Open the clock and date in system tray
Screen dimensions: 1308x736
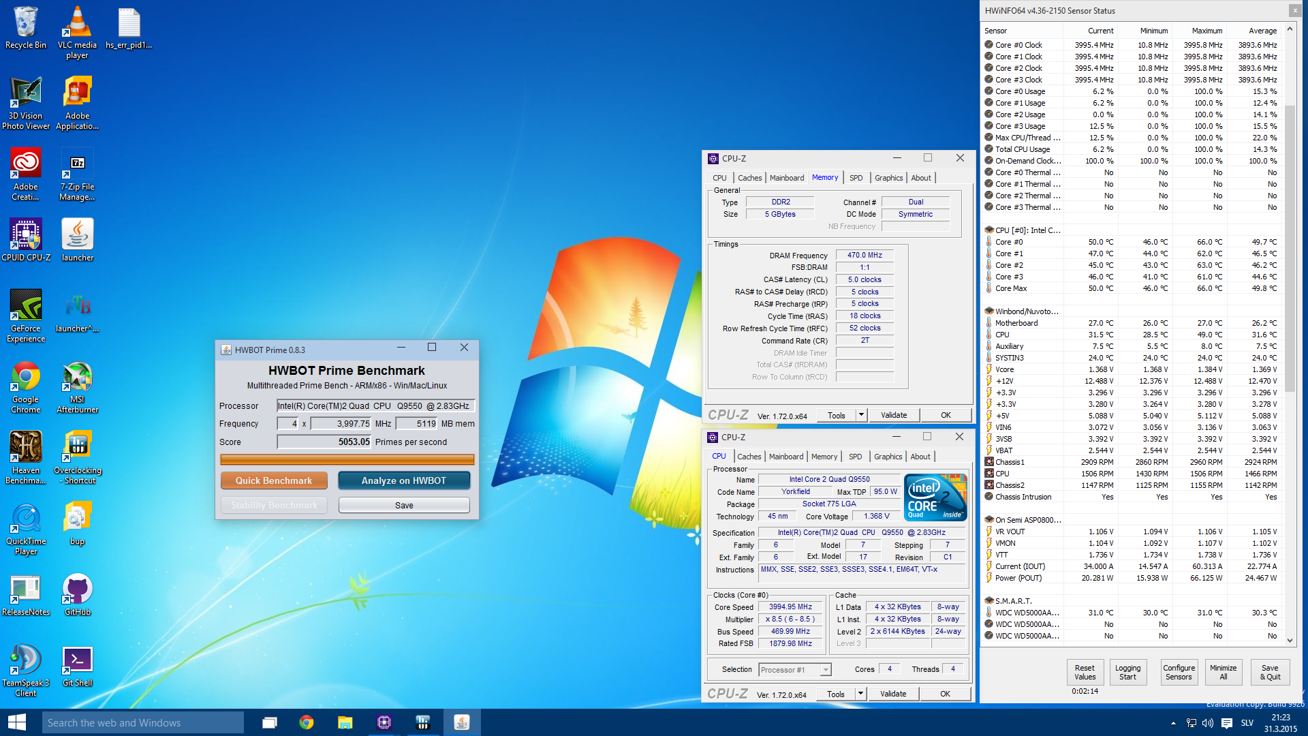click(1281, 723)
